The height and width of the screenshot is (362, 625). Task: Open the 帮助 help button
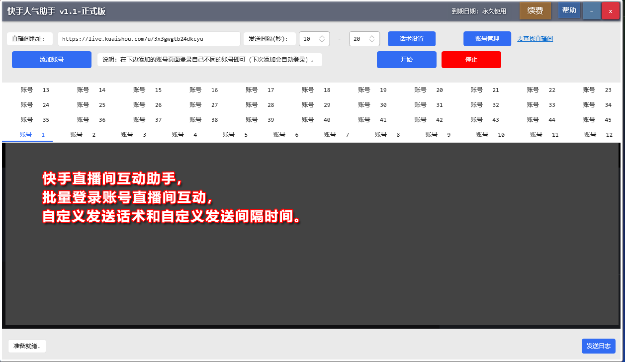(569, 10)
